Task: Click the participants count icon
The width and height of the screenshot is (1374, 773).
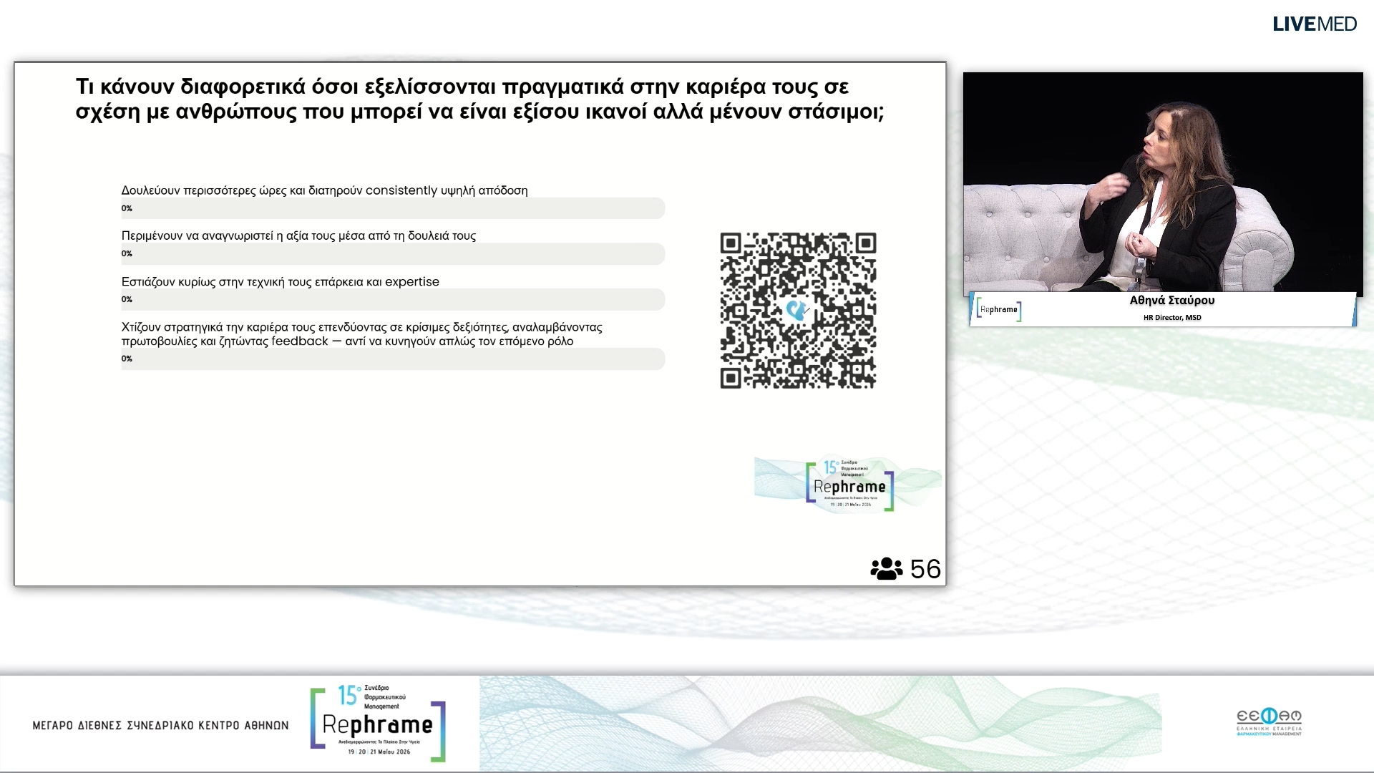Action: [886, 569]
